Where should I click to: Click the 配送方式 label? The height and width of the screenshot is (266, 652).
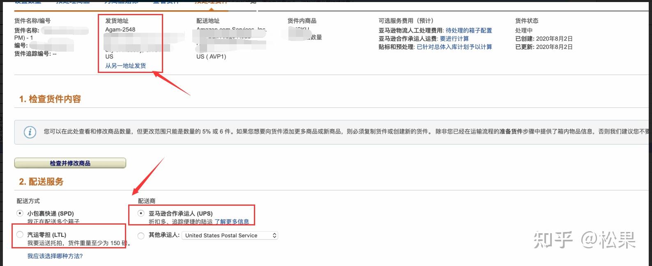click(28, 201)
